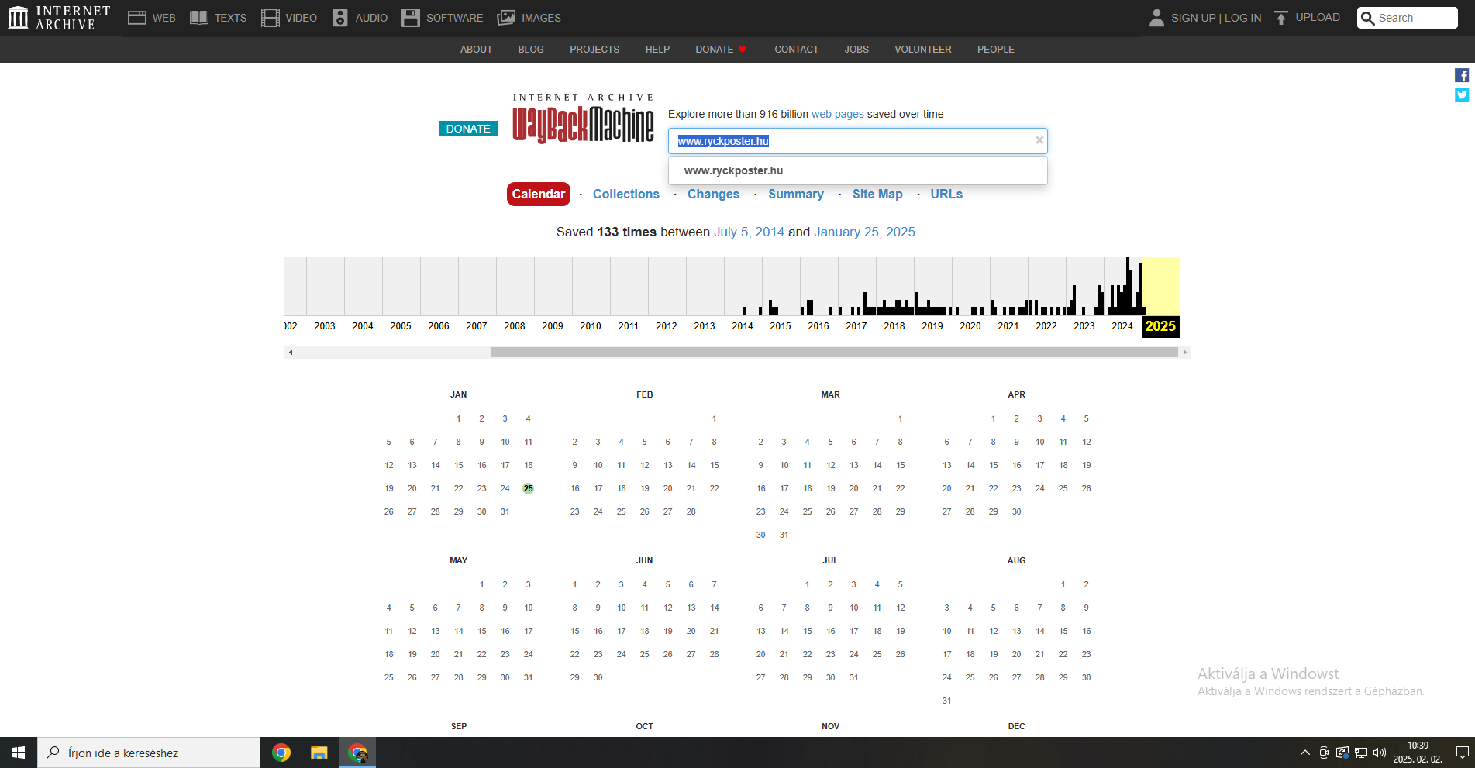Open Donate in the navigation bar
The height and width of the screenshot is (768, 1475).
720,49
